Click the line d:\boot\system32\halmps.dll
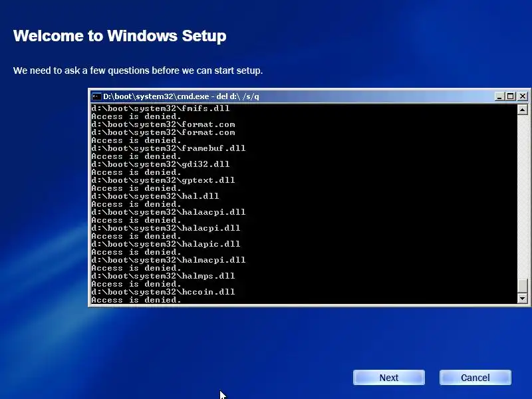532x399 pixels. coord(163,276)
